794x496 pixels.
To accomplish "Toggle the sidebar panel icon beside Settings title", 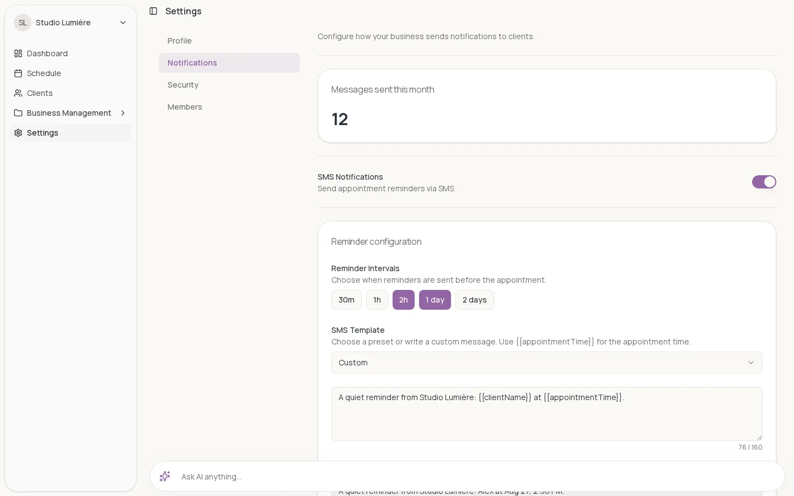I will [153, 11].
